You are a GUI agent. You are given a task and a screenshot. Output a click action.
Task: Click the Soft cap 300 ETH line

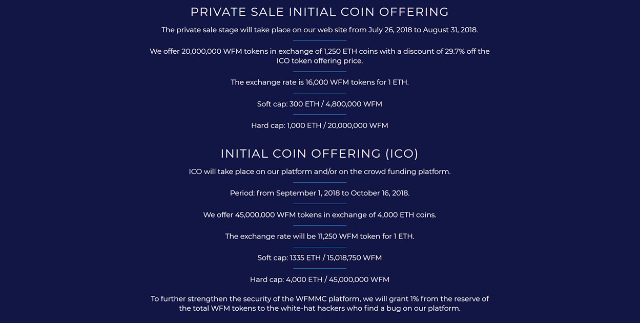click(x=320, y=104)
